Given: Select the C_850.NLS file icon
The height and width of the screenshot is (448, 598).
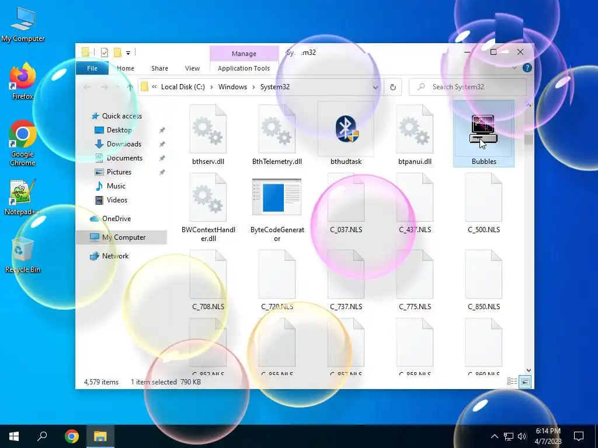Looking at the screenshot, I should (484, 274).
